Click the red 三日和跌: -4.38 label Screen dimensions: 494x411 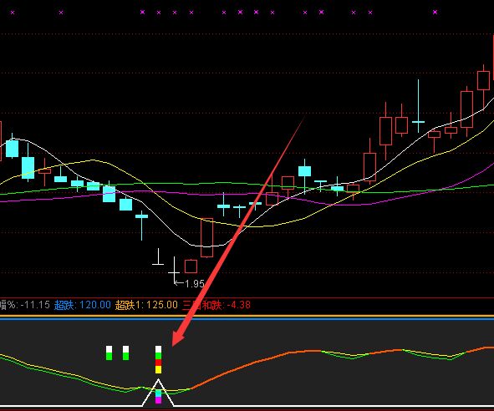(216, 305)
